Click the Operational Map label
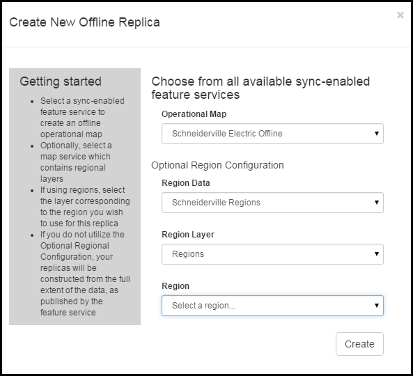The image size is (413, 376). [194, 114]
